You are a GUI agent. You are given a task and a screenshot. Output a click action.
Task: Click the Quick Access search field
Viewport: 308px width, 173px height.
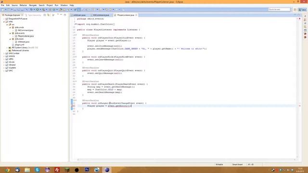point(279,10)
